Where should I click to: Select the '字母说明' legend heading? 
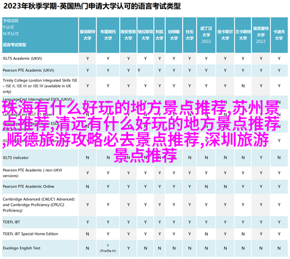11,21
